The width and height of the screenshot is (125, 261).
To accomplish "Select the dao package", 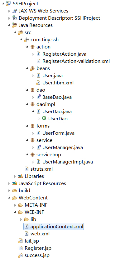I will 41,90.
